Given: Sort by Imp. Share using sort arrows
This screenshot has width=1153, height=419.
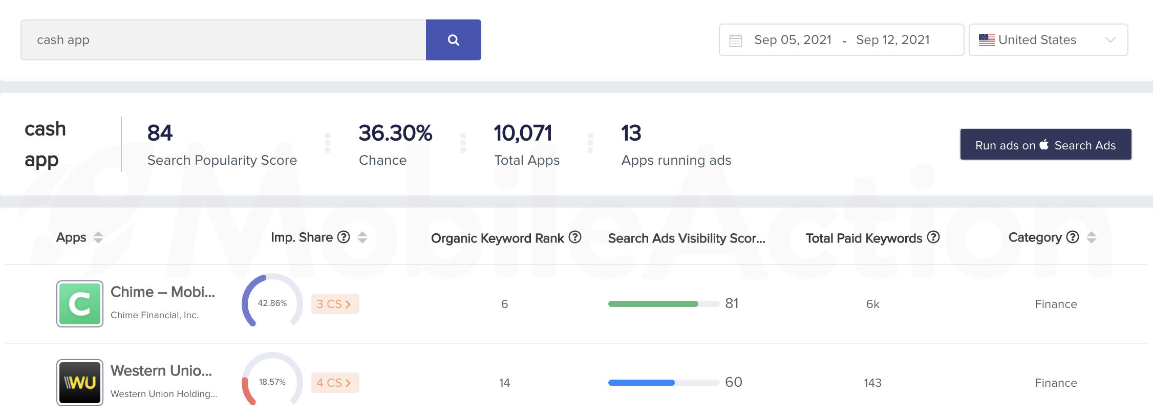Looking at the screenshot, I should click(x=362, y=237).
